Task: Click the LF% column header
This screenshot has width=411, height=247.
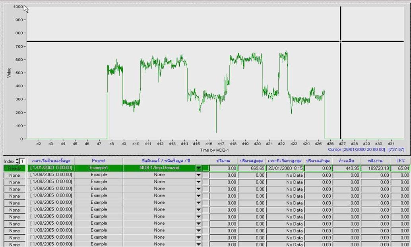Action: 400,161
